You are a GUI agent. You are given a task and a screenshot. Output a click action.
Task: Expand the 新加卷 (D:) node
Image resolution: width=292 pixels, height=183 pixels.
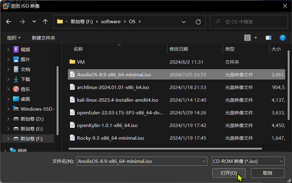[x=8, y=119]
